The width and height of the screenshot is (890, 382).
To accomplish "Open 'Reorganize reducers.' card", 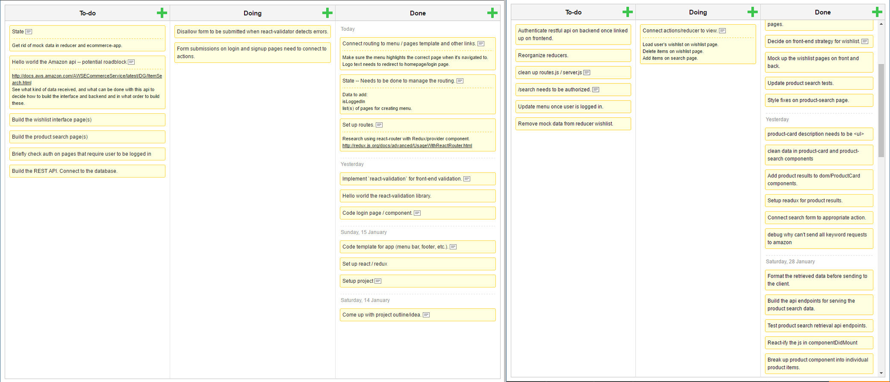I will [x=573, y=56].
